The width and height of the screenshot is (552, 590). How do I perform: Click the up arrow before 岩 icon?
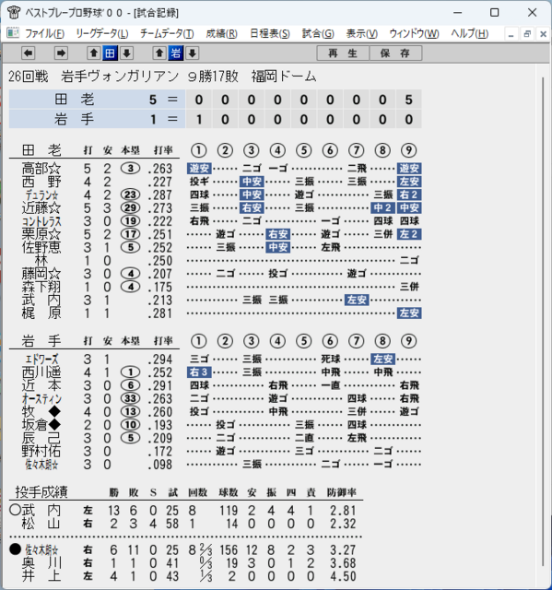(x=159, y=53)
